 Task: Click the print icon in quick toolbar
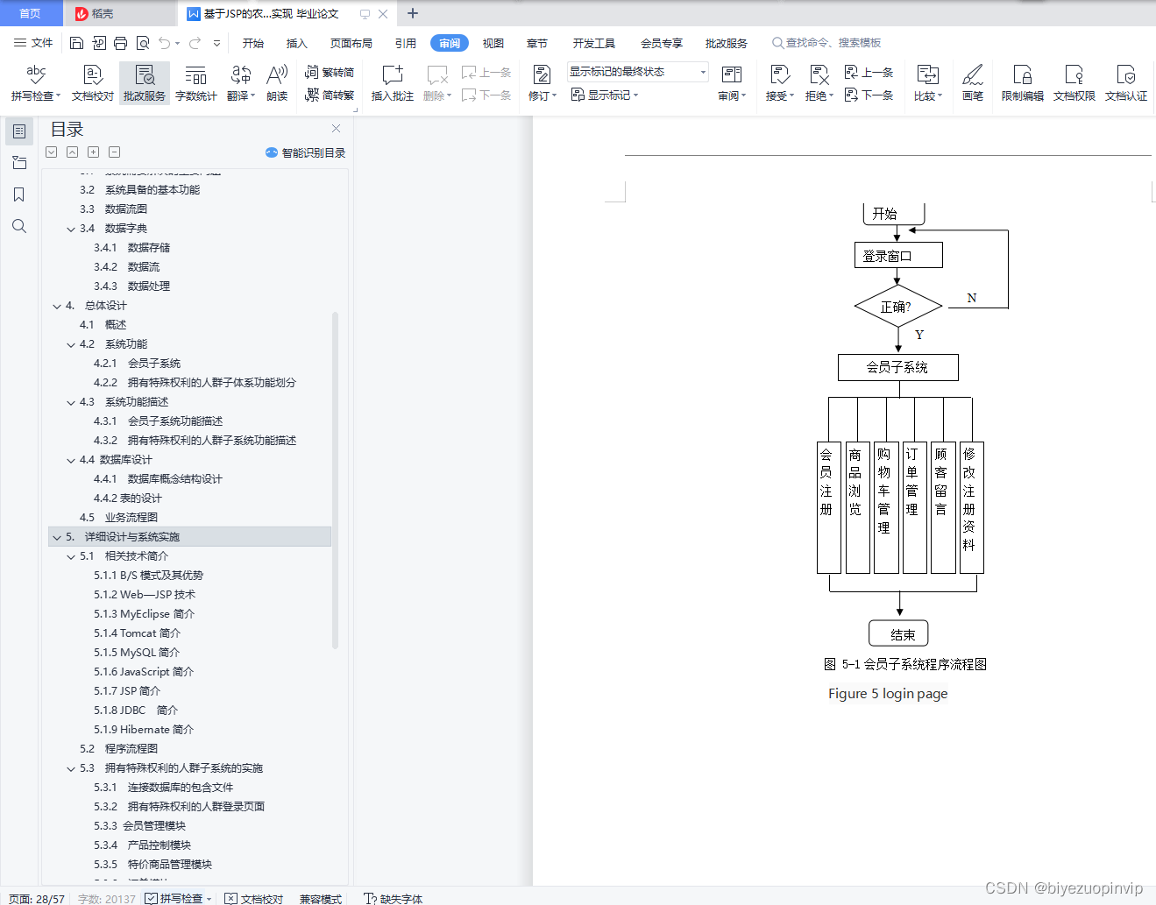pyautogui.click(x=120, y=43)
